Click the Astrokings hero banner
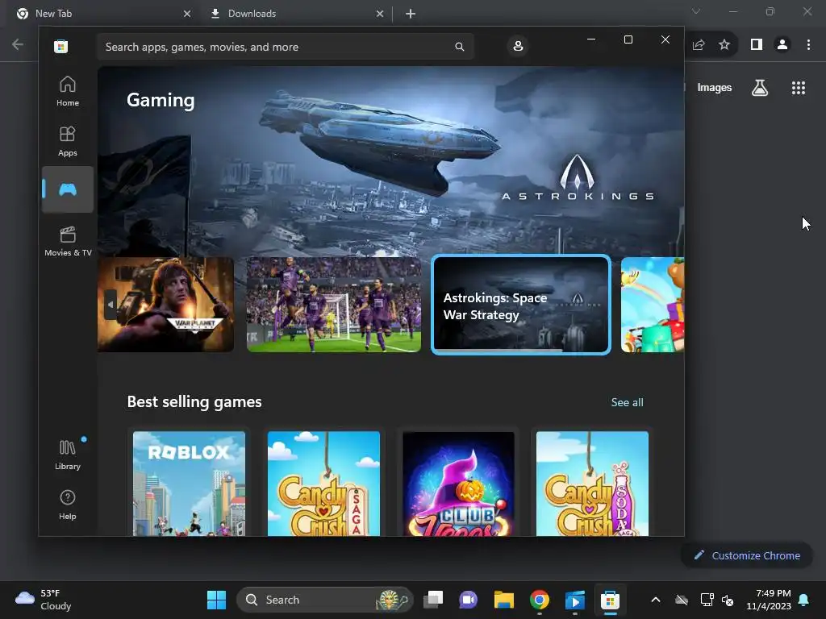 (391, 160)
